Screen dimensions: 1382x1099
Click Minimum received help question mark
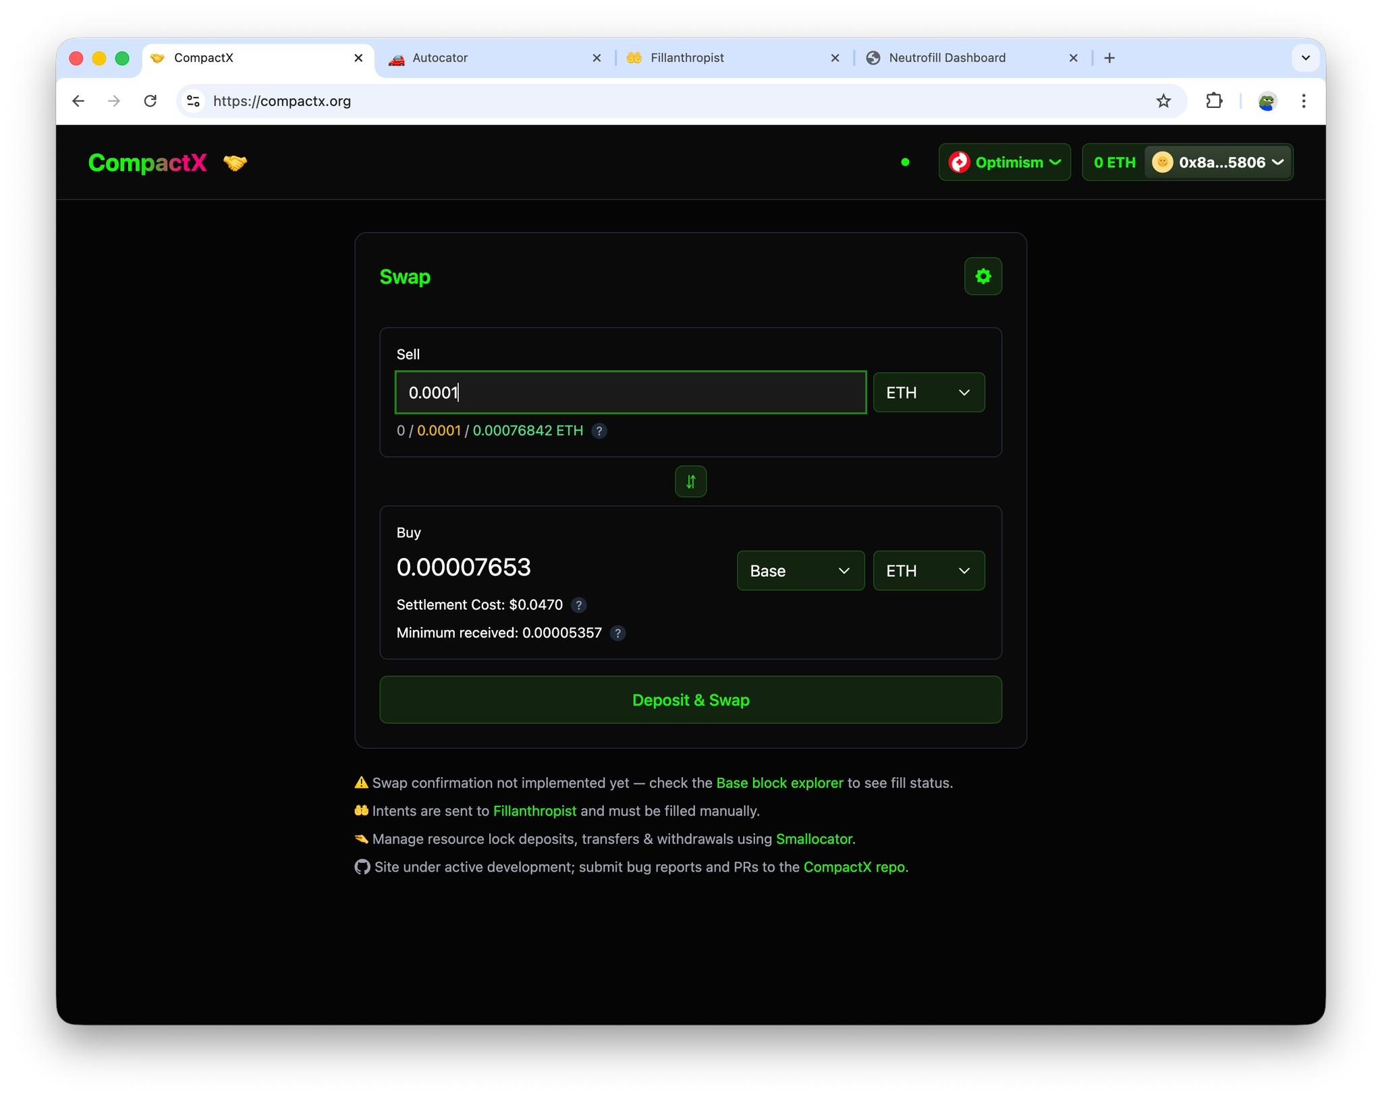(x=617, y=633)
